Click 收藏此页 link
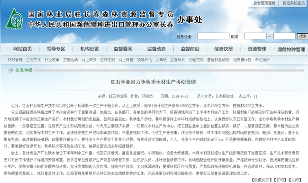 [x=262, y=180]
